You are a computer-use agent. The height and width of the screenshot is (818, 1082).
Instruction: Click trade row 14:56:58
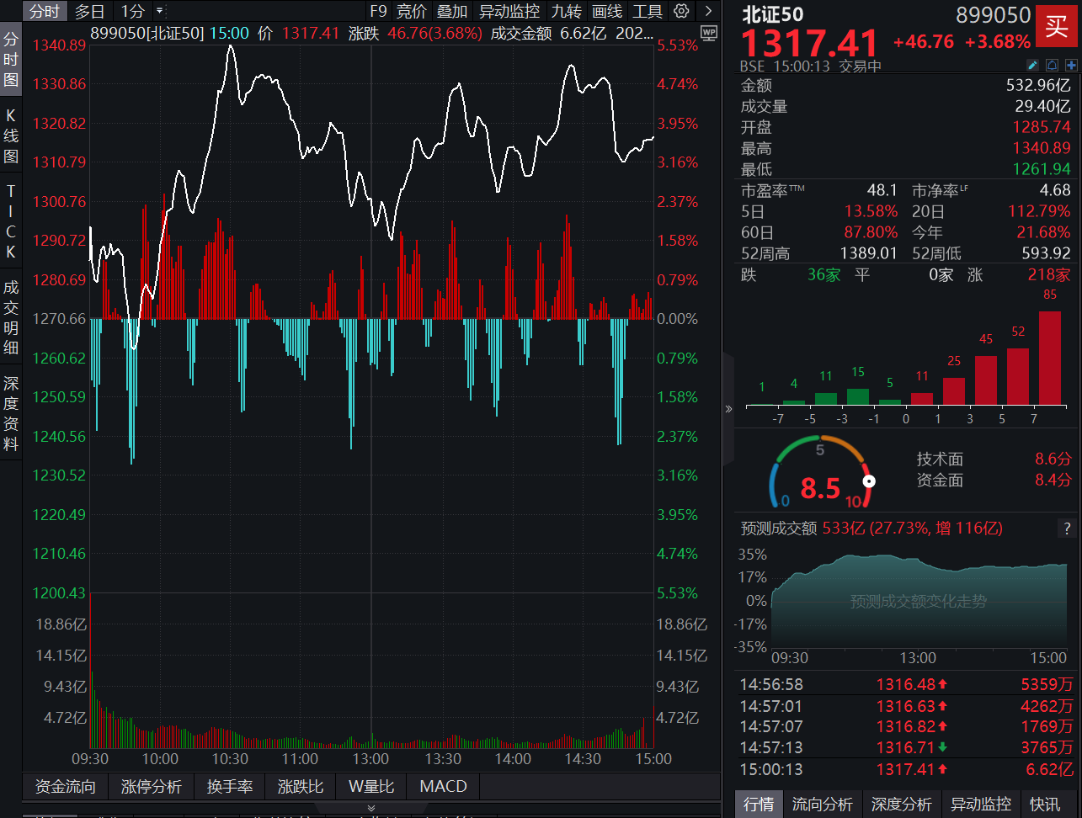pyautogui.click(x=906, y=685)
